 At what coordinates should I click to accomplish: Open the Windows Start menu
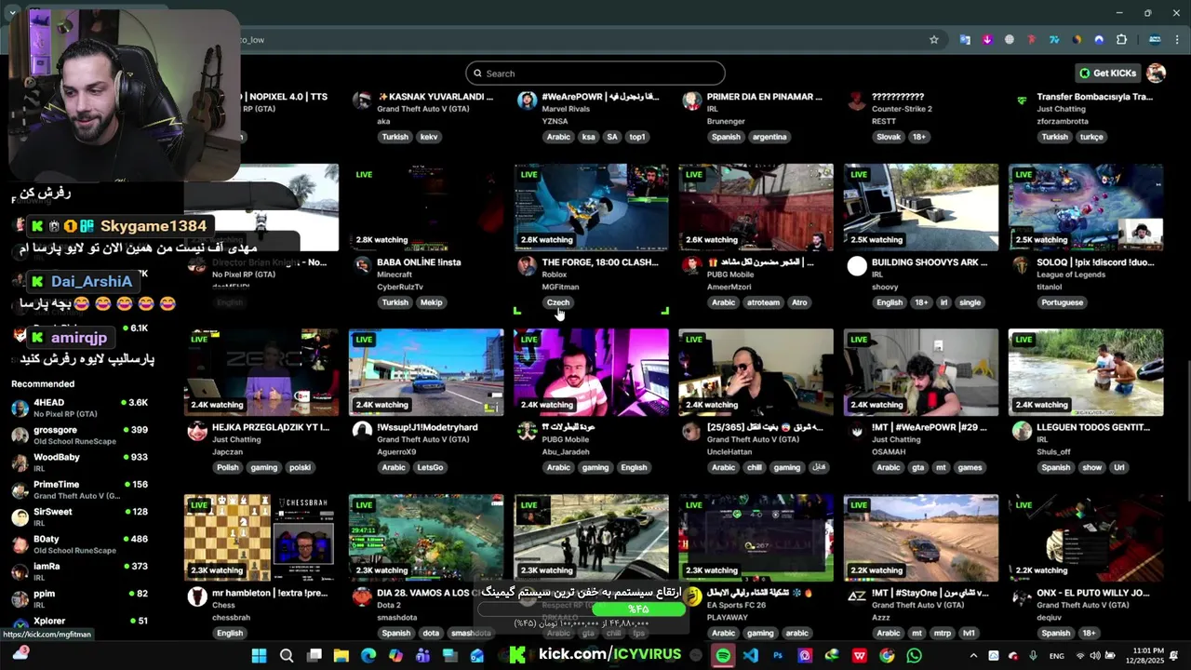[x=259, y=655]
